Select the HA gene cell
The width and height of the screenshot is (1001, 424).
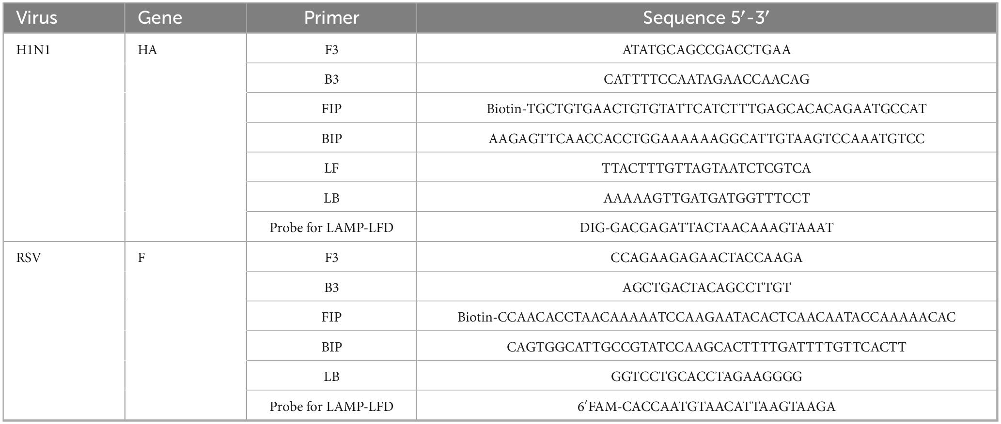tap(147, 50)
